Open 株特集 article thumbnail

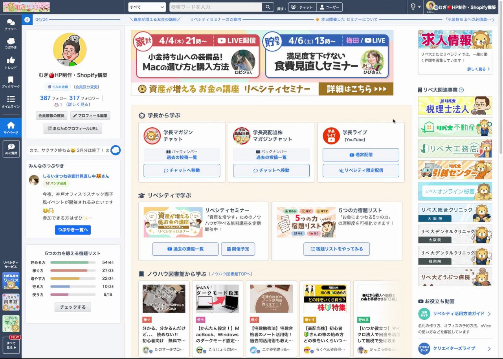click(325, 299)
